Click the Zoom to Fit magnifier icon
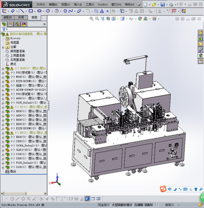Viewport: 204px width, 208px height. pos(91,18)
